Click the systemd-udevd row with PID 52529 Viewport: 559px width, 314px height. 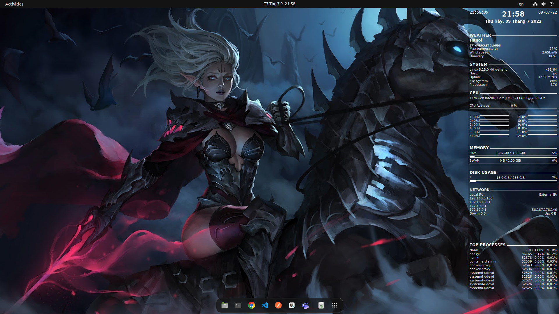(x=513, y=273)
